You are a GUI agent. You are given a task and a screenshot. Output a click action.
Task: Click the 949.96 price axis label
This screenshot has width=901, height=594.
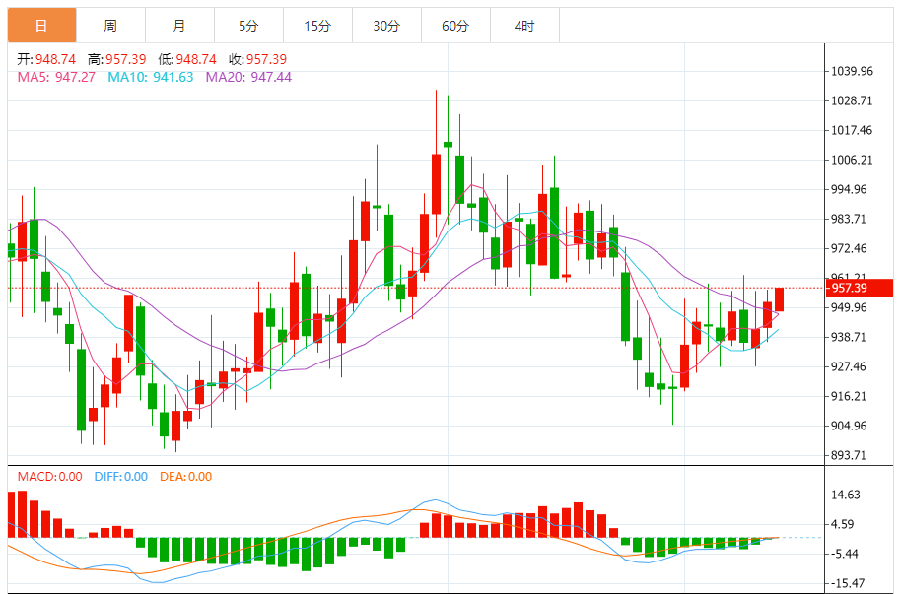(x=849, y=307)
